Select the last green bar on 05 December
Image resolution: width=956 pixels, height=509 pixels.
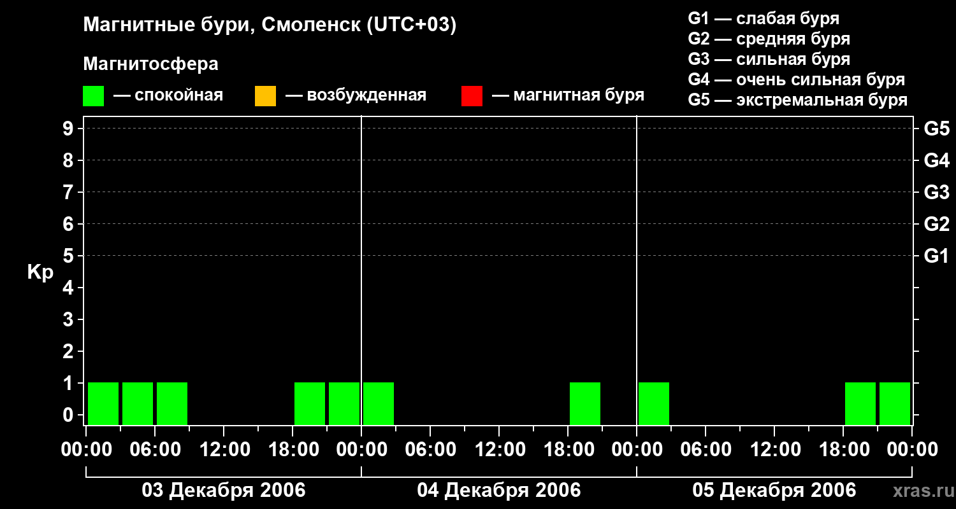click(x=895, y=403)
